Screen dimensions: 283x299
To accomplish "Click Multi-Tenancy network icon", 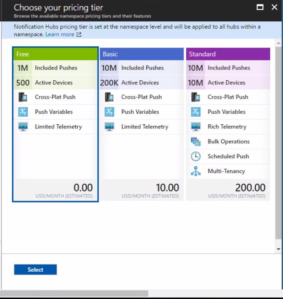I will (x=195, y=171).
